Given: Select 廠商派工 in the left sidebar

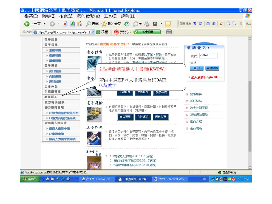Looking at the screenshot, I should [51, 97].
